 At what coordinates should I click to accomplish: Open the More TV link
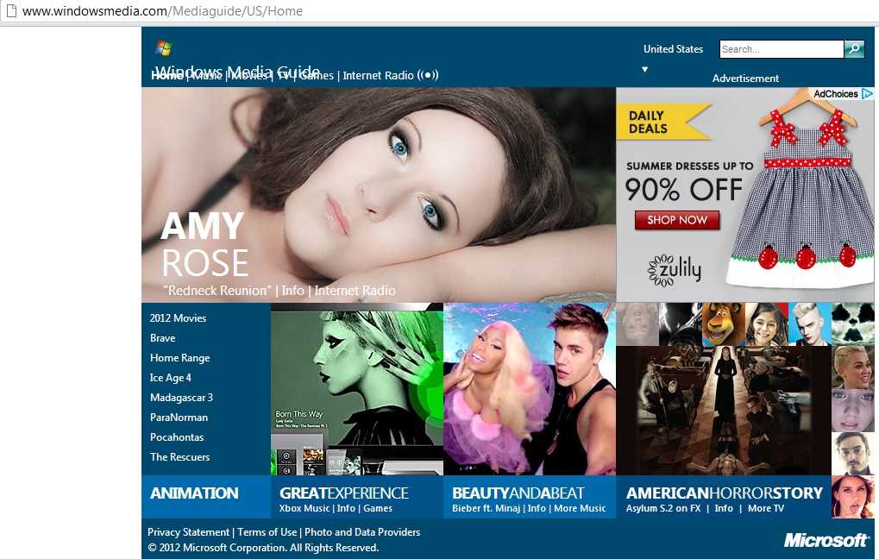(766, 509)
